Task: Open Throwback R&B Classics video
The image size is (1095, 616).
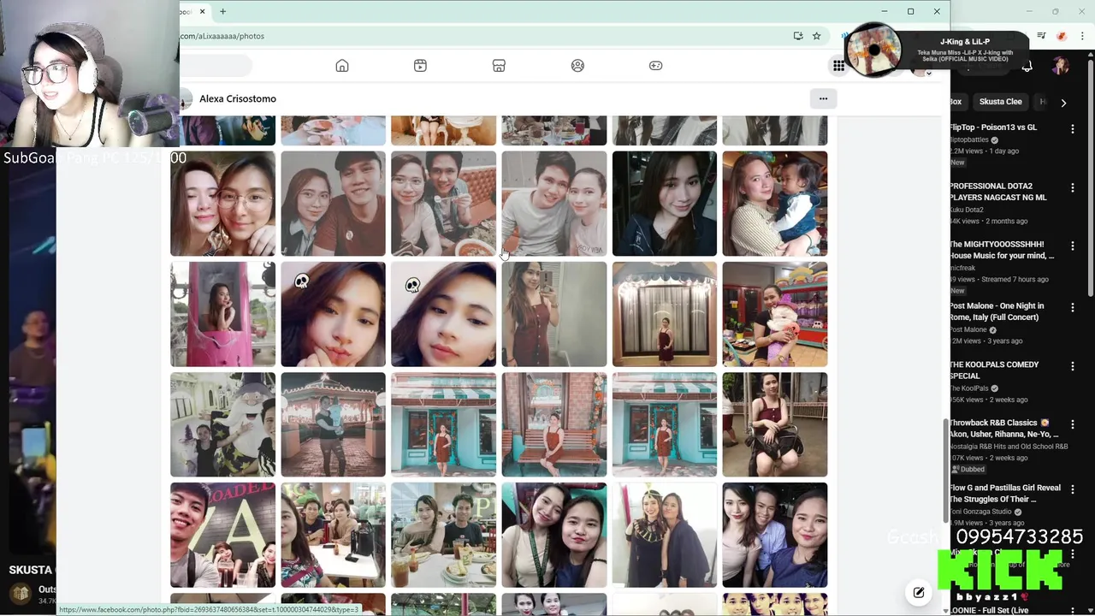Action: [1004, 429]
